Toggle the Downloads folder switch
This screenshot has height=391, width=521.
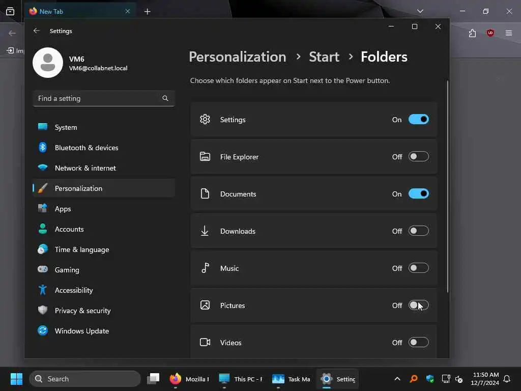tap(418, 231)
